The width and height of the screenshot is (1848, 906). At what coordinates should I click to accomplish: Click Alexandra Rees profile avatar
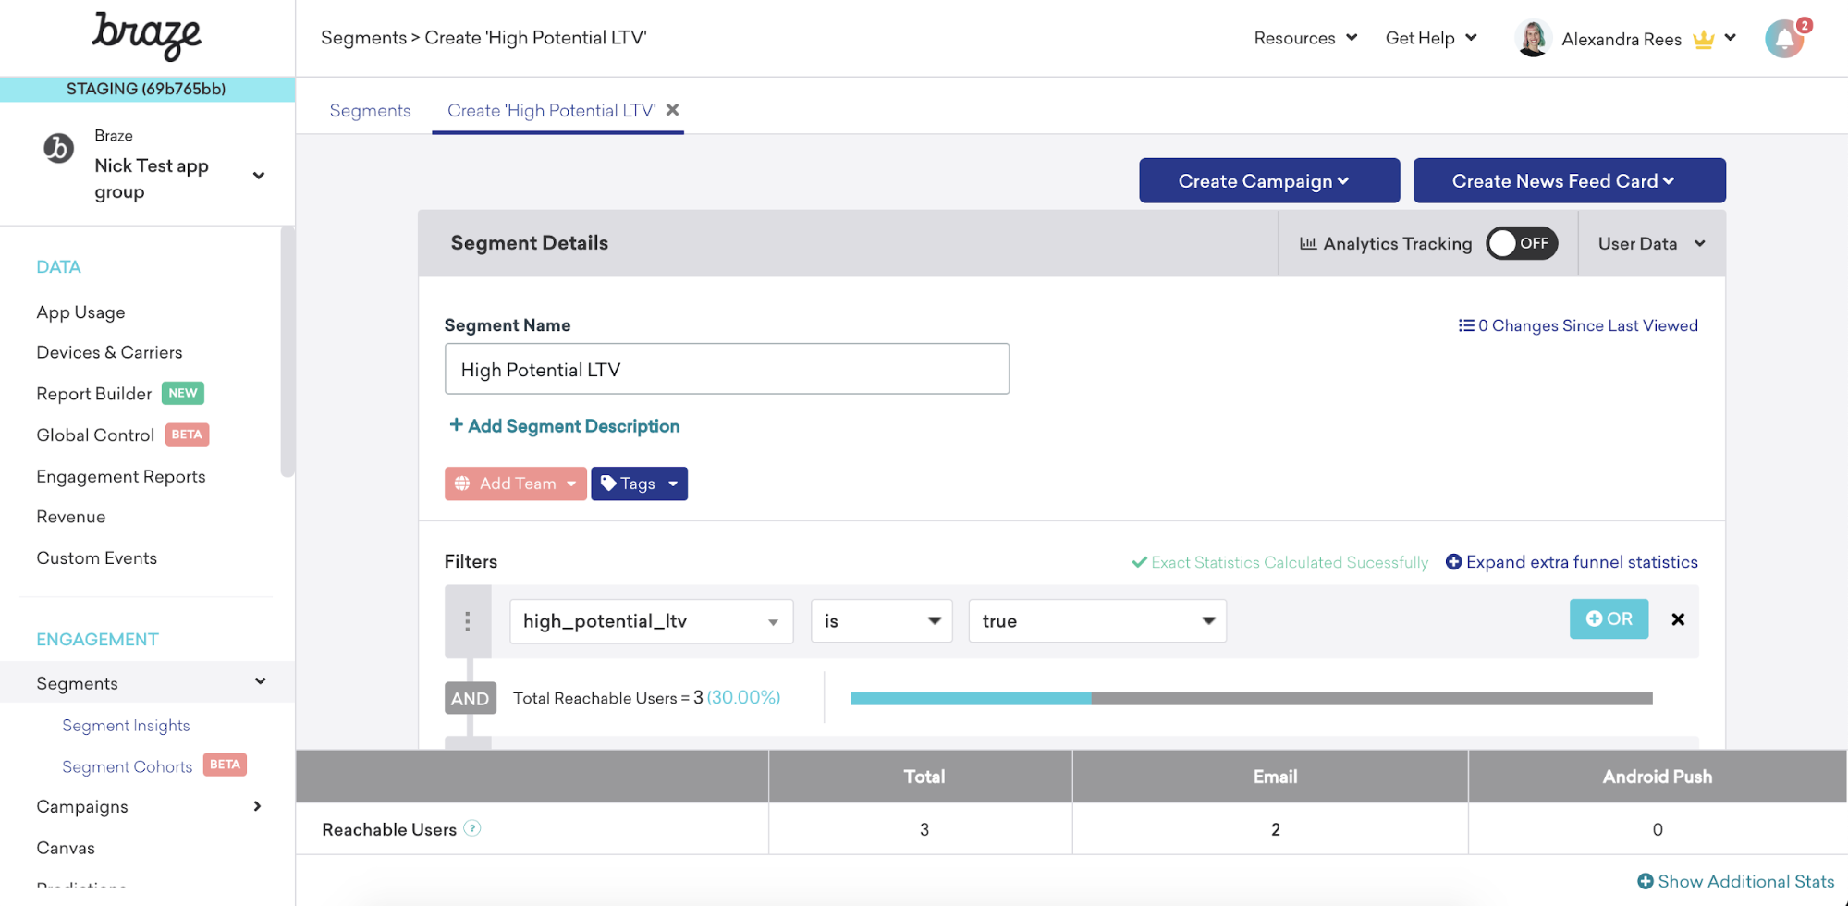[x=1533, y=39]
